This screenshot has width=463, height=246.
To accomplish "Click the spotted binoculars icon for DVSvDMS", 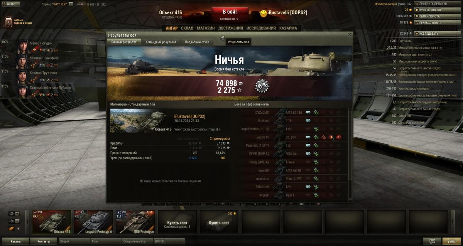I will pyautogui.click(x=308, y=112).
